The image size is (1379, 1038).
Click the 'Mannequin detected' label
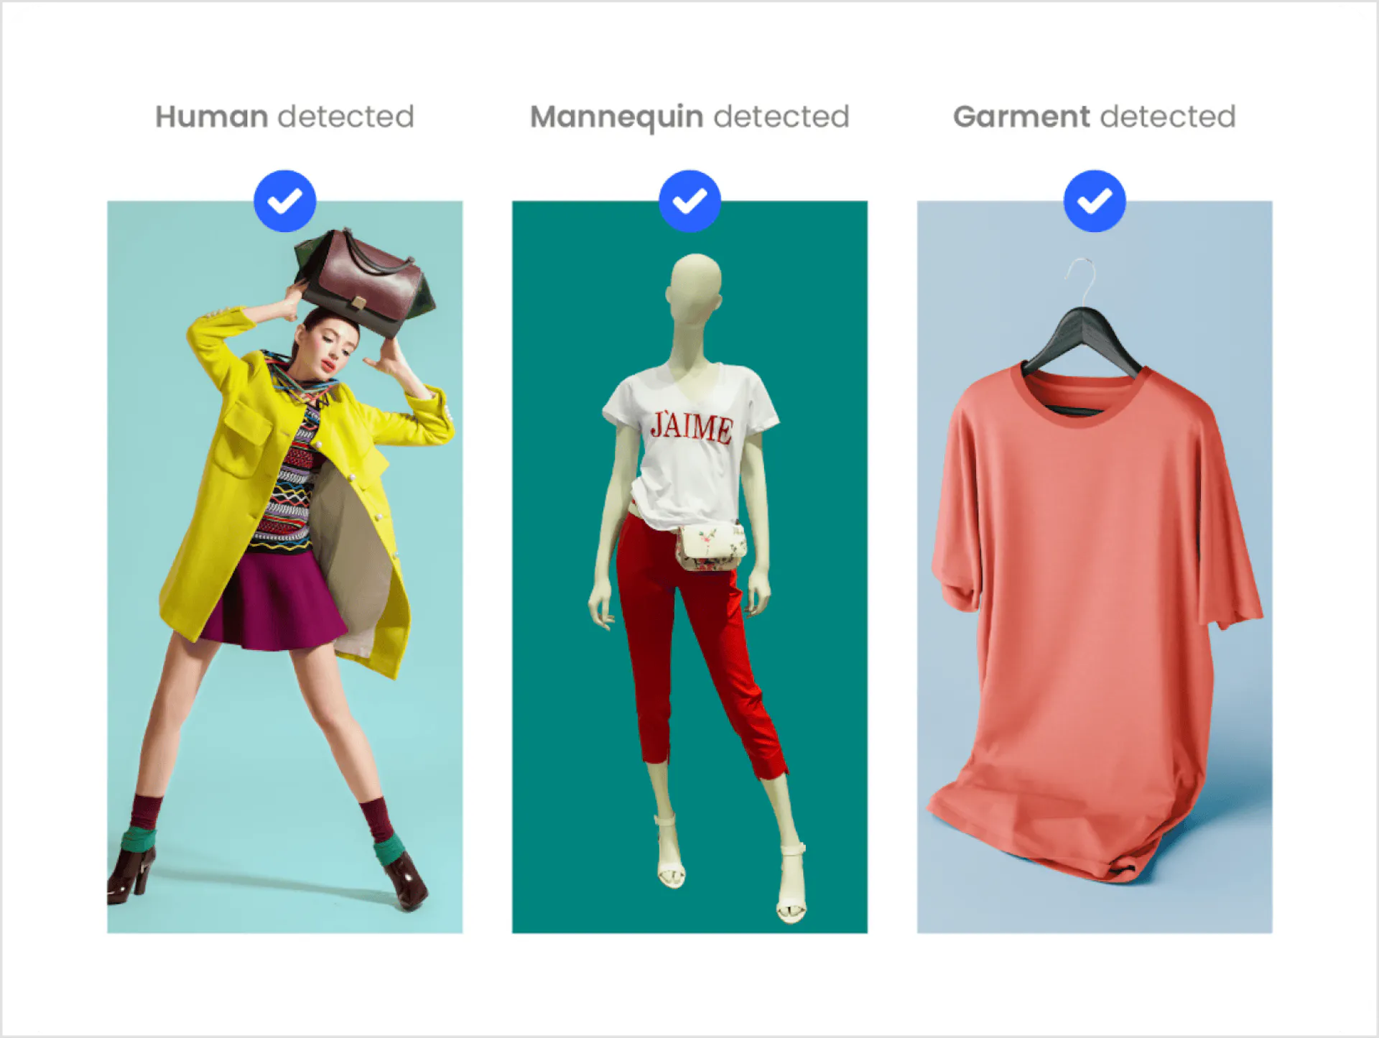tap(689, 116)
